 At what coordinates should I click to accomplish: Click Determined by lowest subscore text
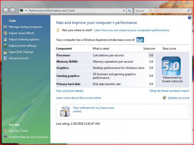pos(172,79)
